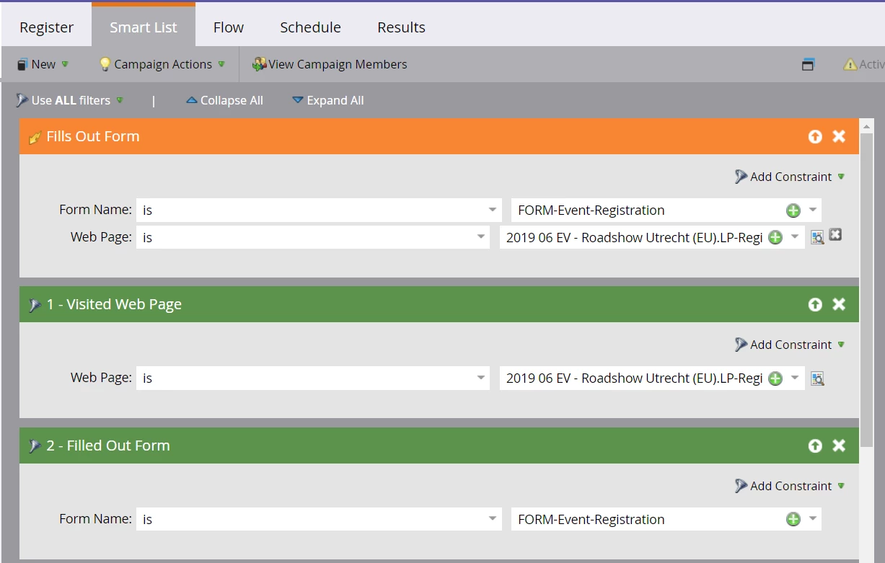The image size is (885, 563).
Task: Add Constraint to Fills Out Form
Action: coord(790,177)
